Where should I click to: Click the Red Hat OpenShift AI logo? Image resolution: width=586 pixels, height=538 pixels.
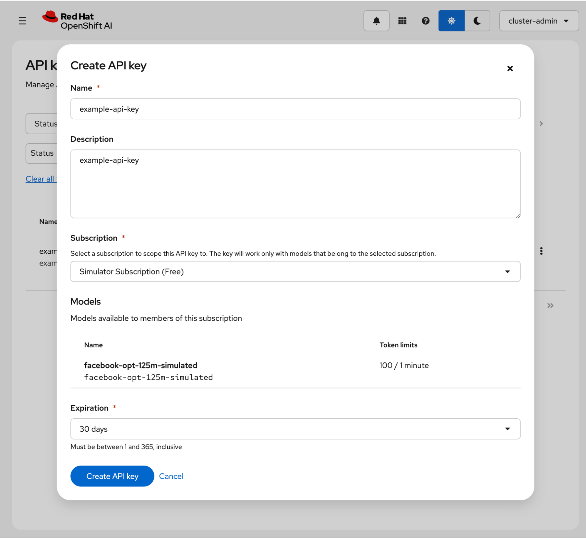coord(77,21)
